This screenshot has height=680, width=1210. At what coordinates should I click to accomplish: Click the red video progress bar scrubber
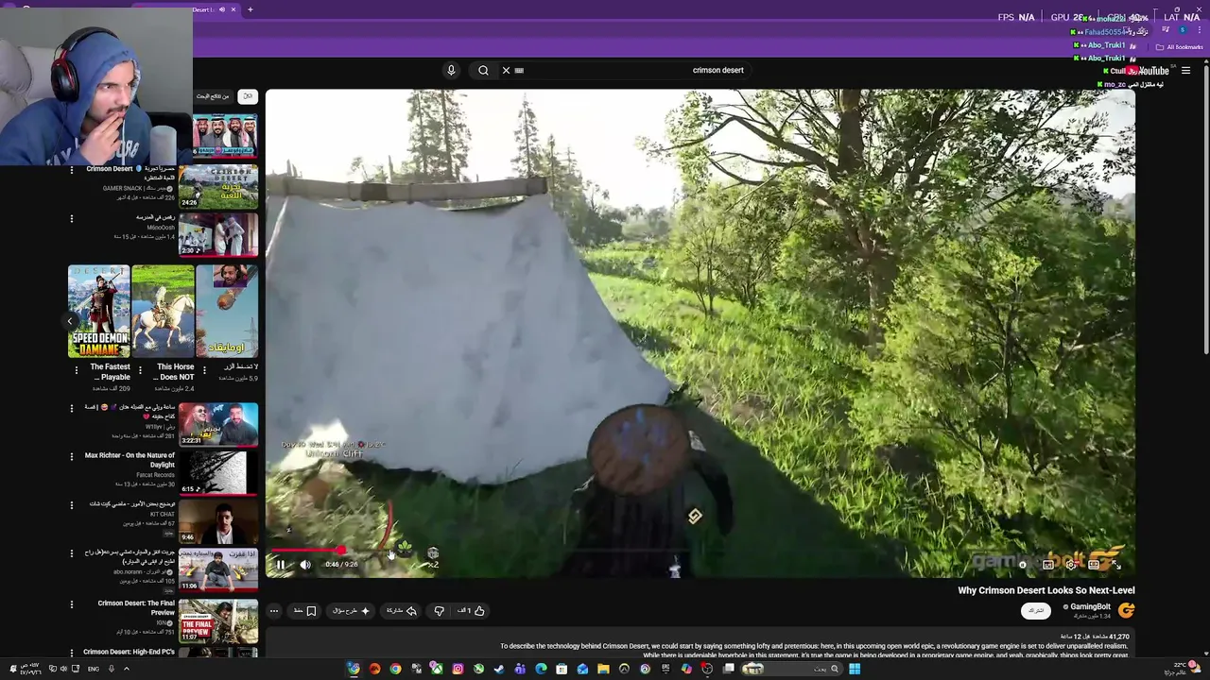coord(340,550)
